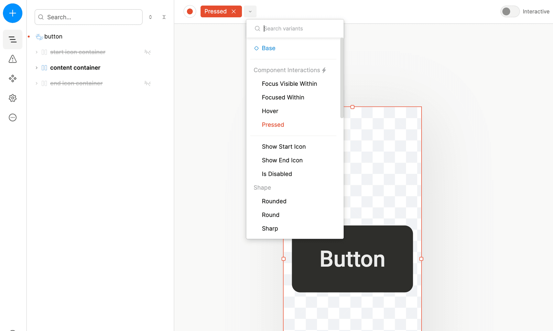The image size is (553, 331).
Task: Click the warning triangle icon in sidebar
Action: click(x=12, y=59)
